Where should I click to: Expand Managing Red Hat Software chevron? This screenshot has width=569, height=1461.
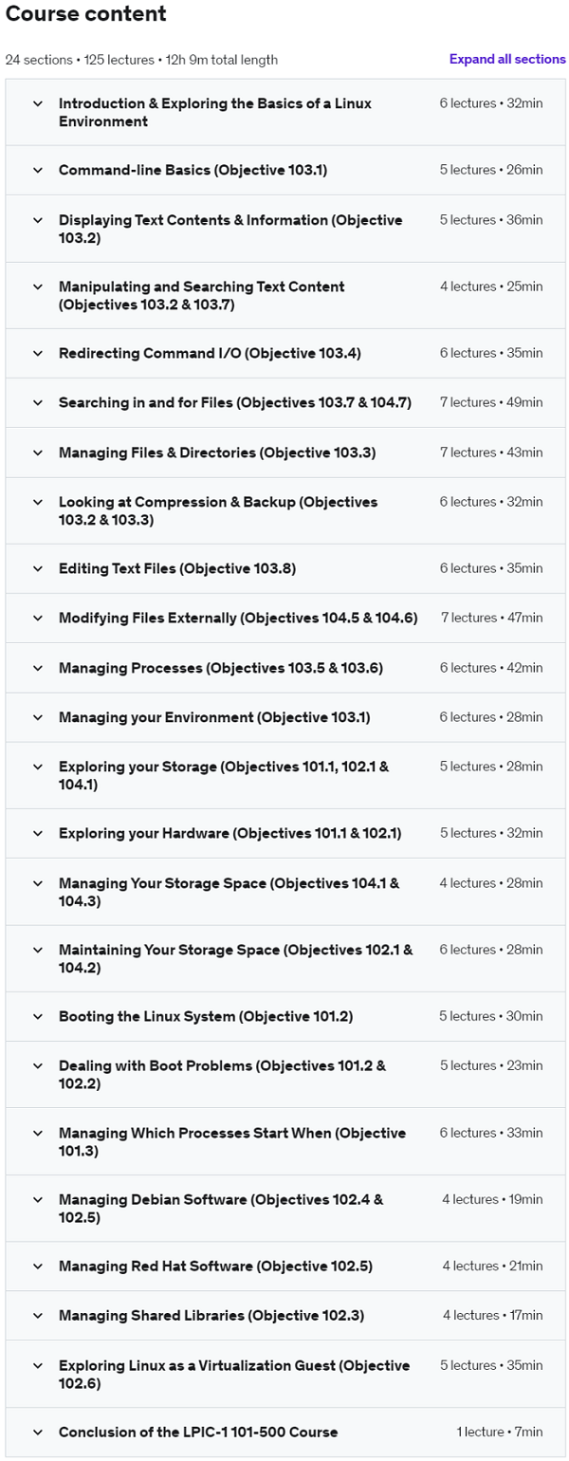(x=38, y=1267)
